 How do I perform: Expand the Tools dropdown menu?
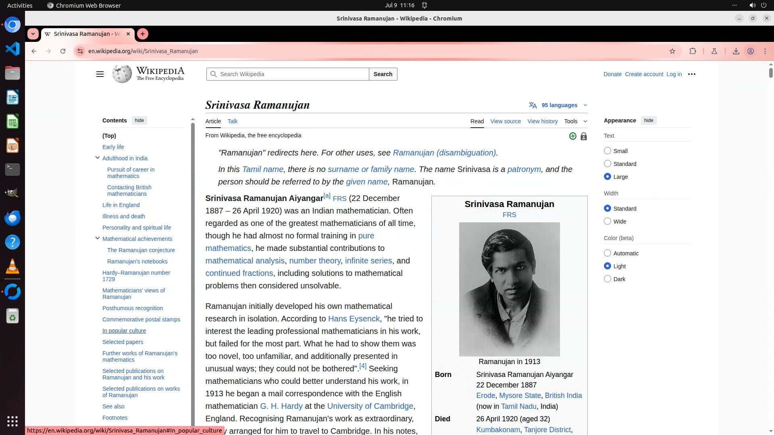tap(575, 121)
